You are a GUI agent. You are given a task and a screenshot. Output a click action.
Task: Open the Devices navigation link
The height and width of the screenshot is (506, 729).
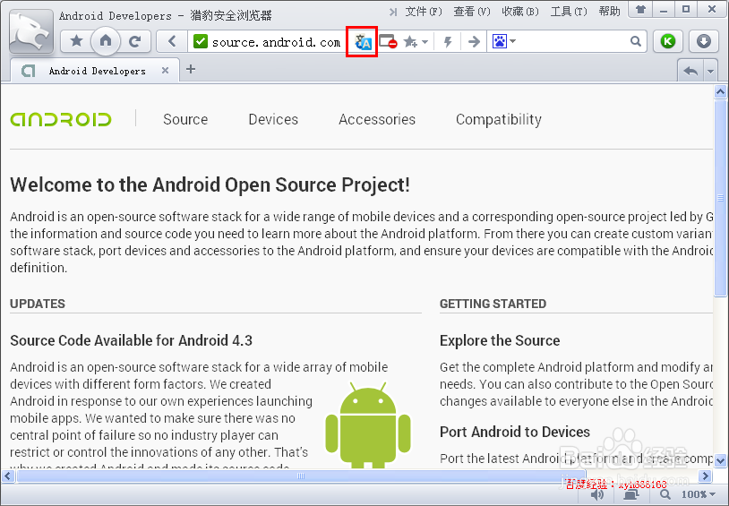click(x=273, y=119)
